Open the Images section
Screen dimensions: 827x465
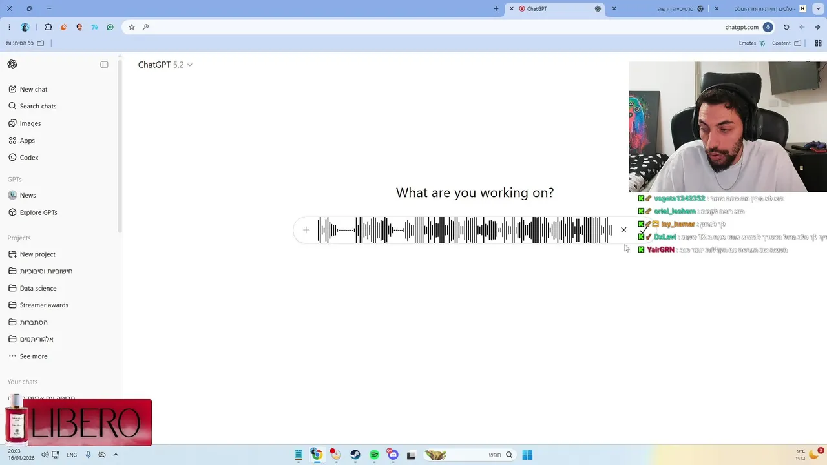[25, 123]
